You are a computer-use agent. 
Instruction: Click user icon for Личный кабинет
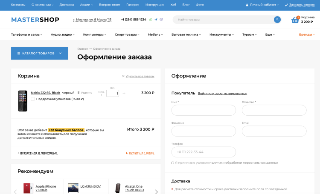(247, 5)
